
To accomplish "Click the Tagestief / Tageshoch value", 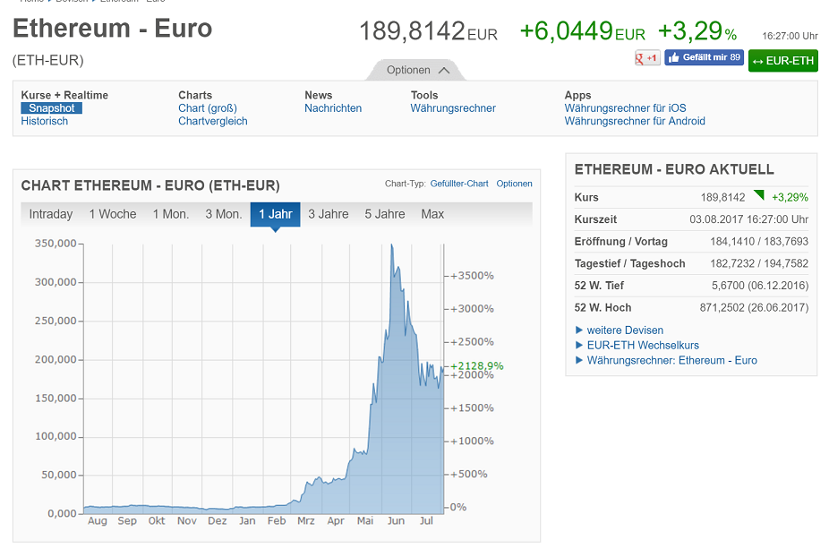I will pyautogui.click(x=759, y=263).
